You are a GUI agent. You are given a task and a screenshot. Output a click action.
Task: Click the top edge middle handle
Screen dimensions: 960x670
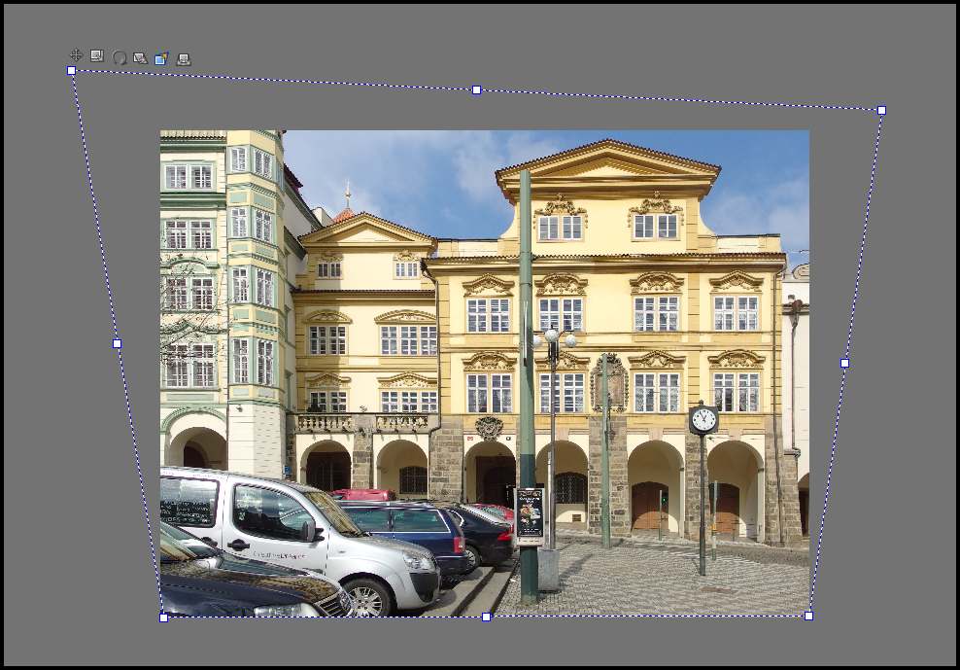(476, 89)
